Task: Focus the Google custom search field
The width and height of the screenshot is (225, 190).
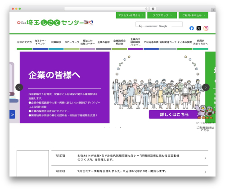Action: pyautogui.click(x=159, y=24)
